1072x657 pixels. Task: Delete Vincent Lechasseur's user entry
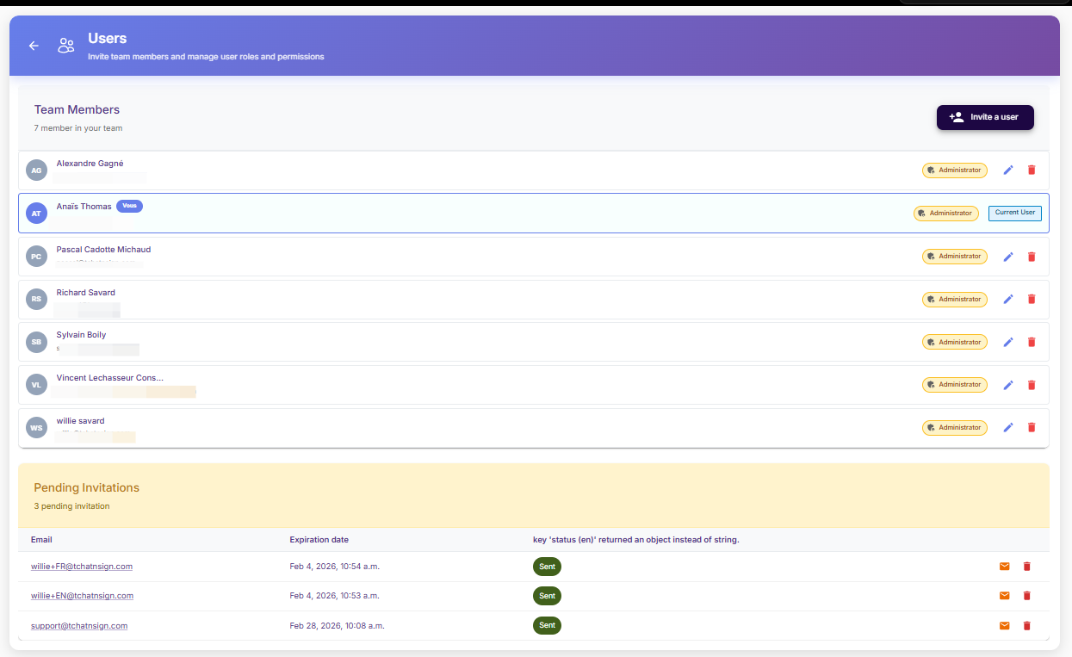coord(1032,385)
